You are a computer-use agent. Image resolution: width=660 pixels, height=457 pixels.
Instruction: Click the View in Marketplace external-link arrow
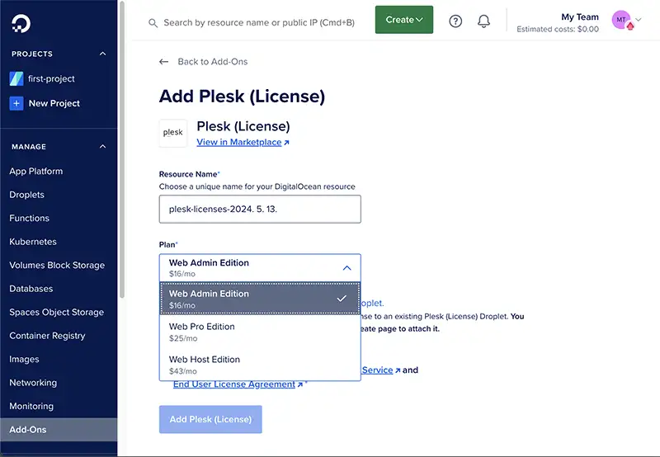(x=286, y=143)
